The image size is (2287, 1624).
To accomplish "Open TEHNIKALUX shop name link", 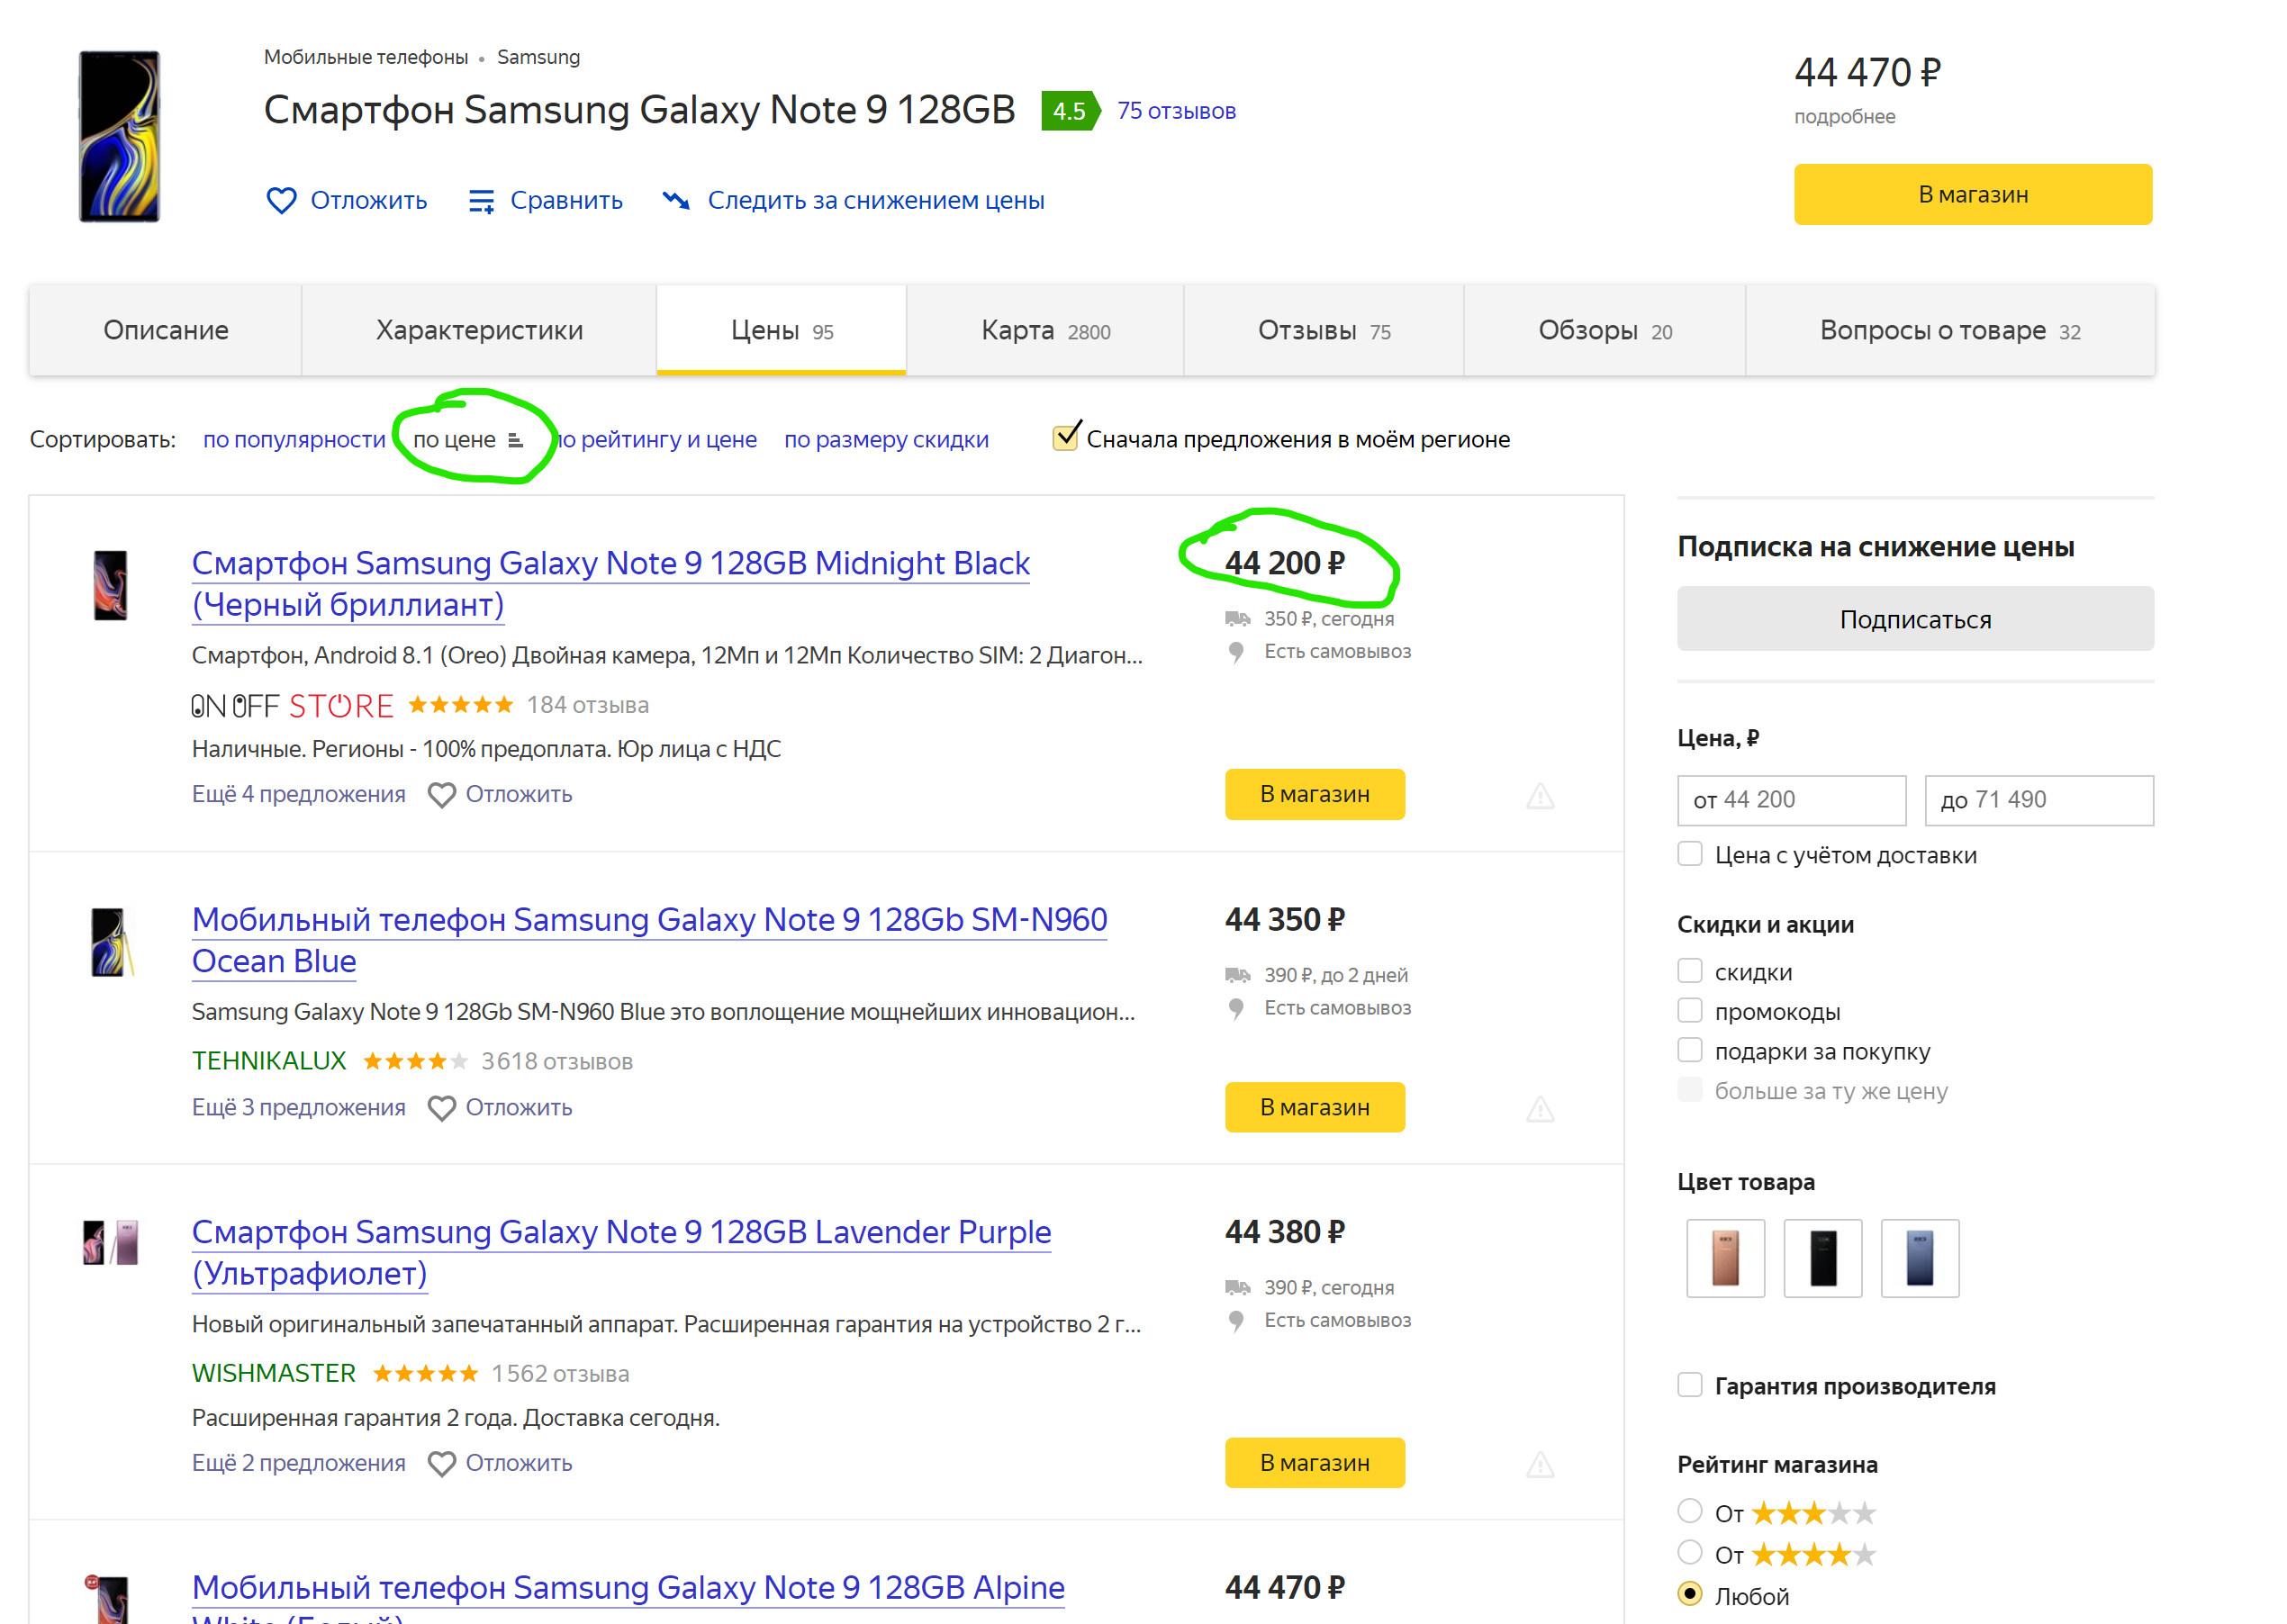I will [269, 1061].
